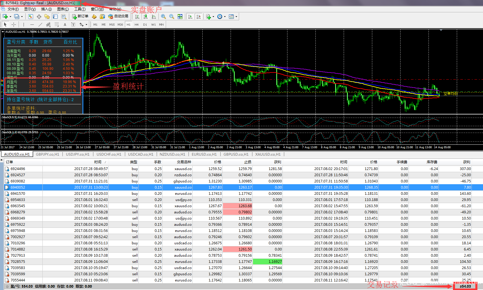
Task: Click the Arrows drawing objects icon
Action: (x=82, y=25)
